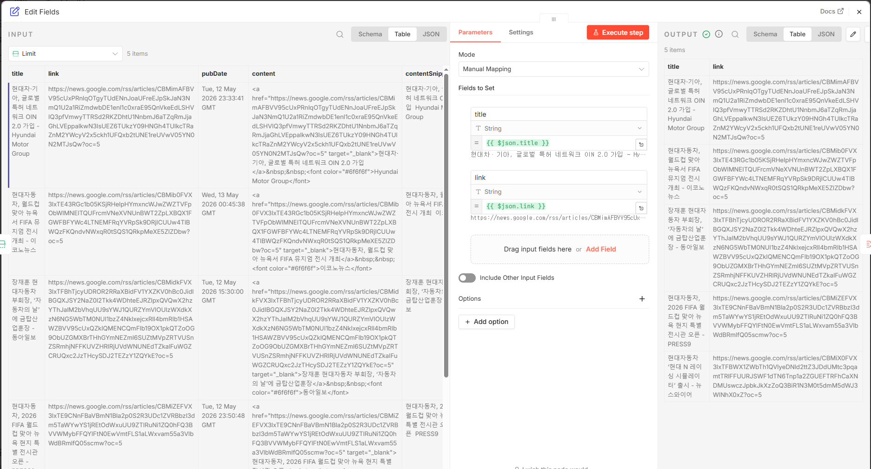This screenshot has height=469, width=871.
Task: Open the String type dropdown for title field
Action: point(559,129)
